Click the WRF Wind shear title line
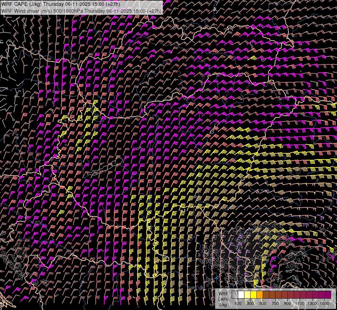This screenshot has height=310, width=337. (81, 11)
